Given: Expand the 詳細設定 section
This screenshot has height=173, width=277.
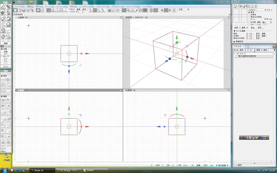Looking at the screenshot, I should pyautogui.click(x=235, y=42).
